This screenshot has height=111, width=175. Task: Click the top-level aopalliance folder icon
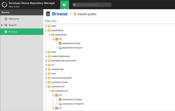(x=49, y=30)
